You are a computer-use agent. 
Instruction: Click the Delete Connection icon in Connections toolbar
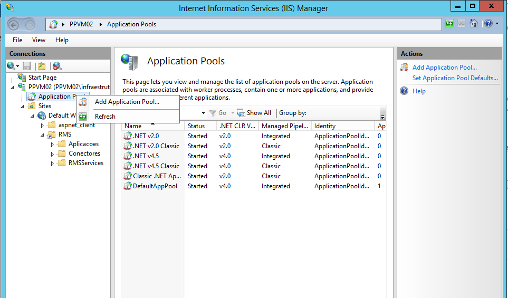(x=57, y=66)
